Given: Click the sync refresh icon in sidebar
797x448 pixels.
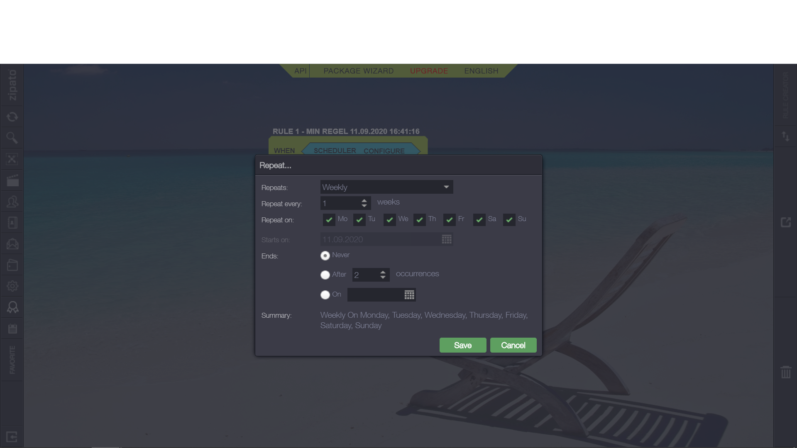Looking at the screenshot, I should pyautogui.click(x=12, y=117).
